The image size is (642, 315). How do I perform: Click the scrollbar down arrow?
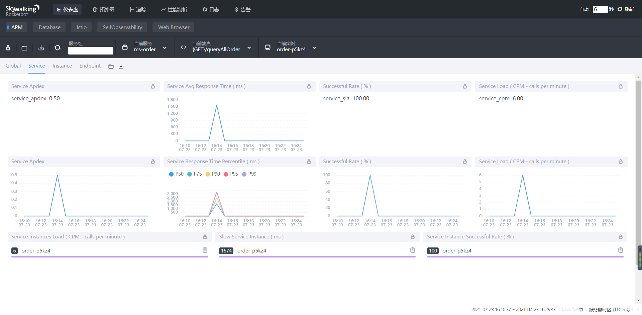point(639,300)
